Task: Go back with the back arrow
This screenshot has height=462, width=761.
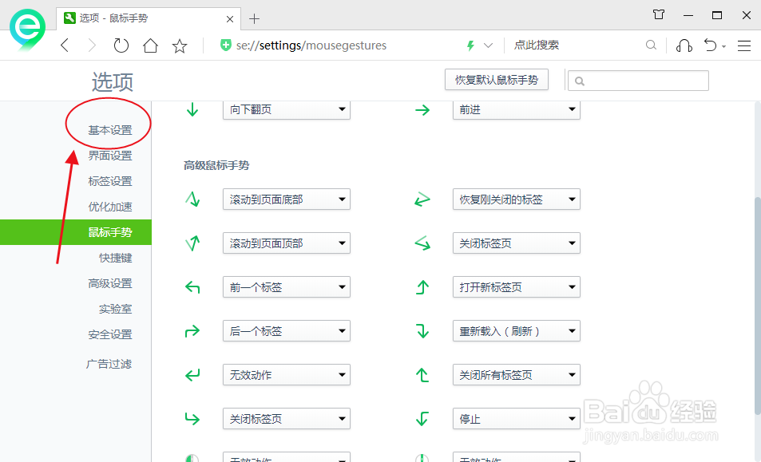Action: [65, 45]
